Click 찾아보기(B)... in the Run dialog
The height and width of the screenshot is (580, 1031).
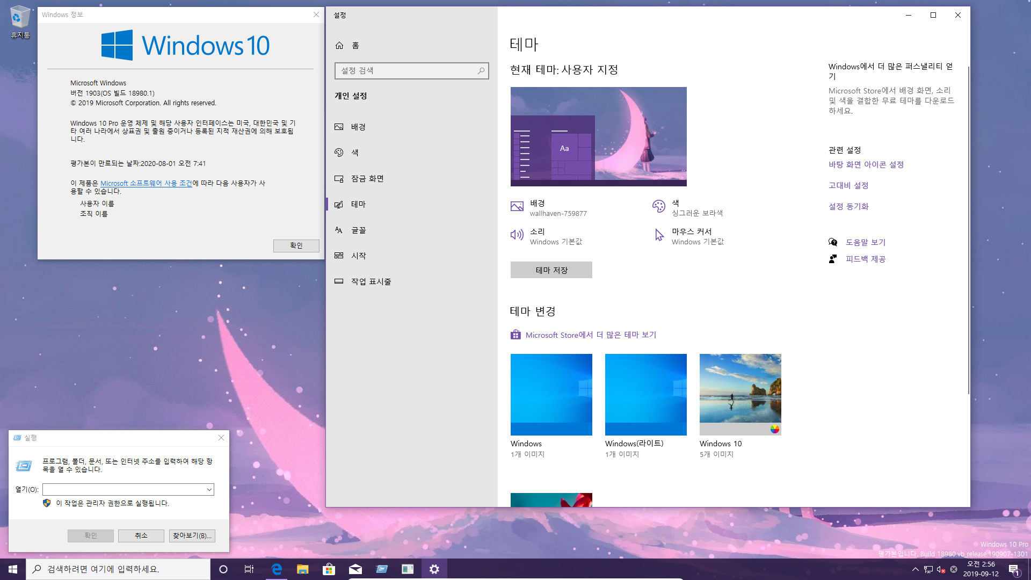(x=192, y=536)
